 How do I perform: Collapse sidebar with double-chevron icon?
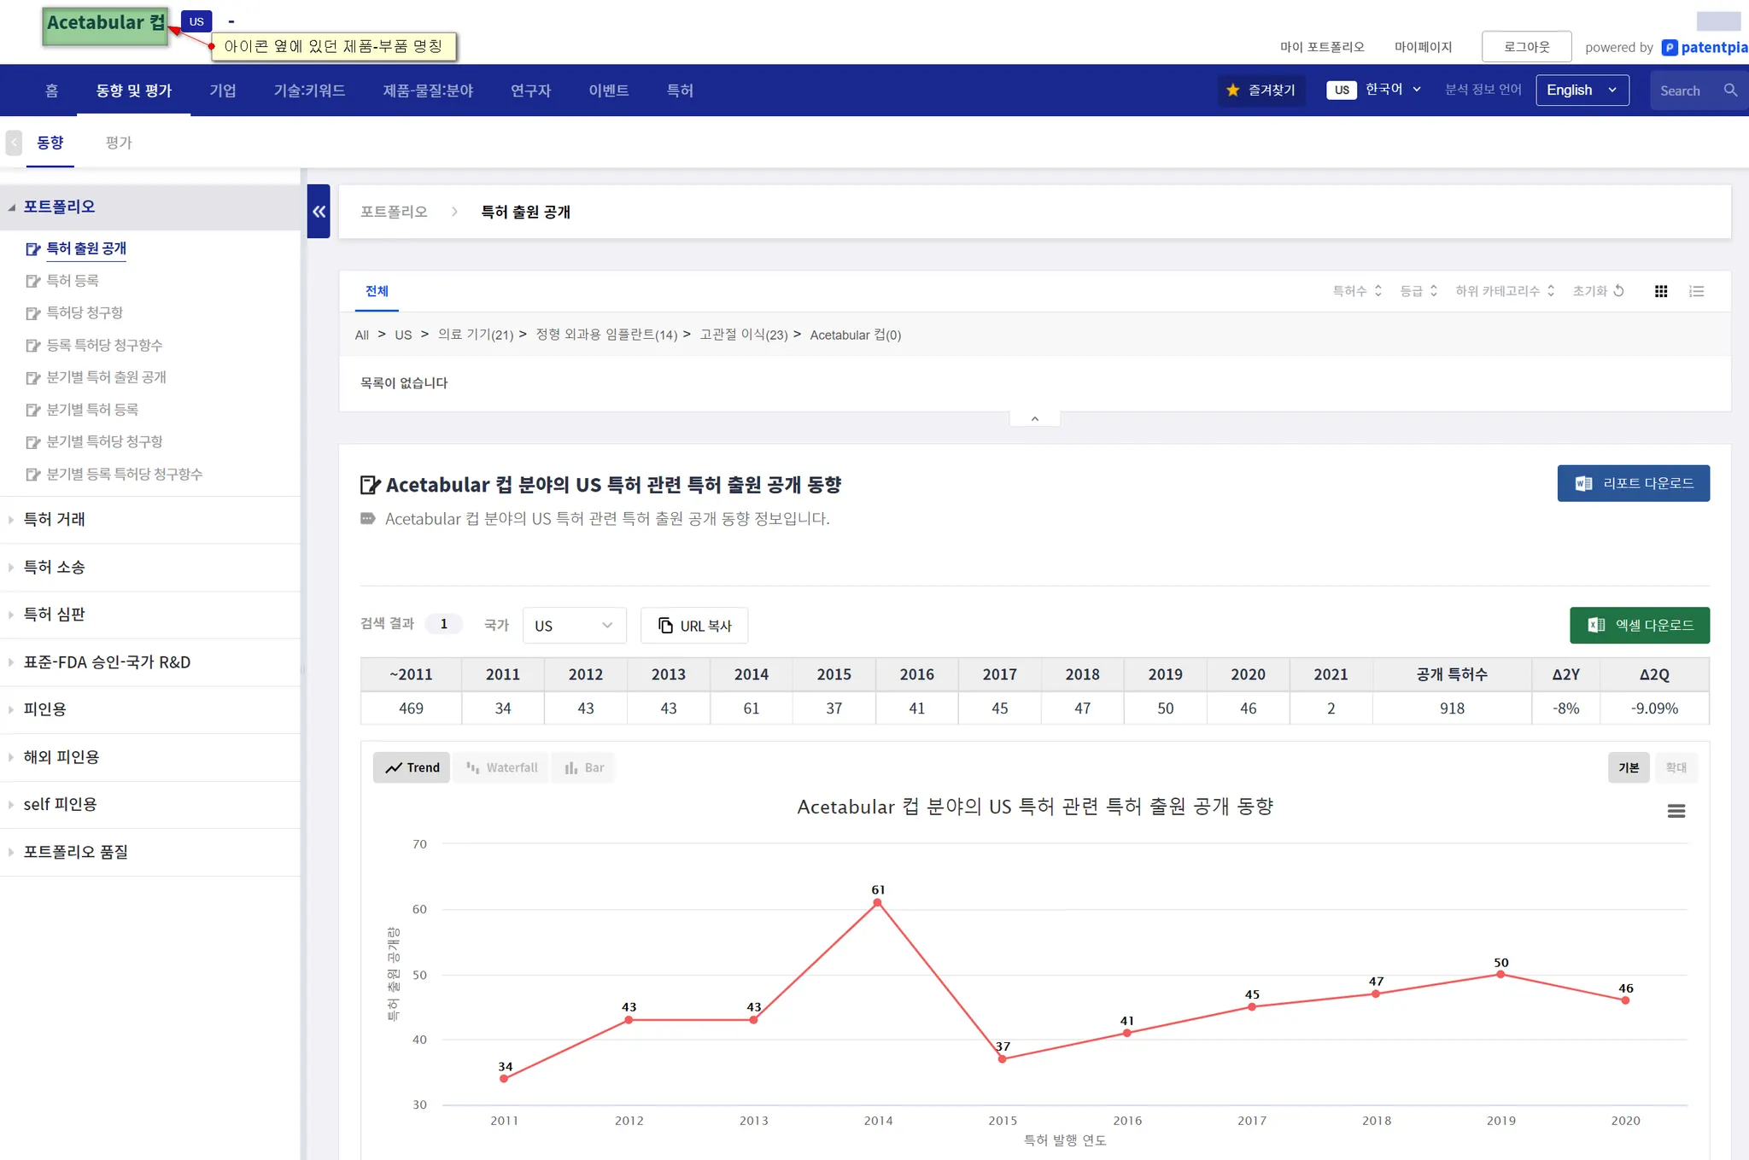click(319, 212)
